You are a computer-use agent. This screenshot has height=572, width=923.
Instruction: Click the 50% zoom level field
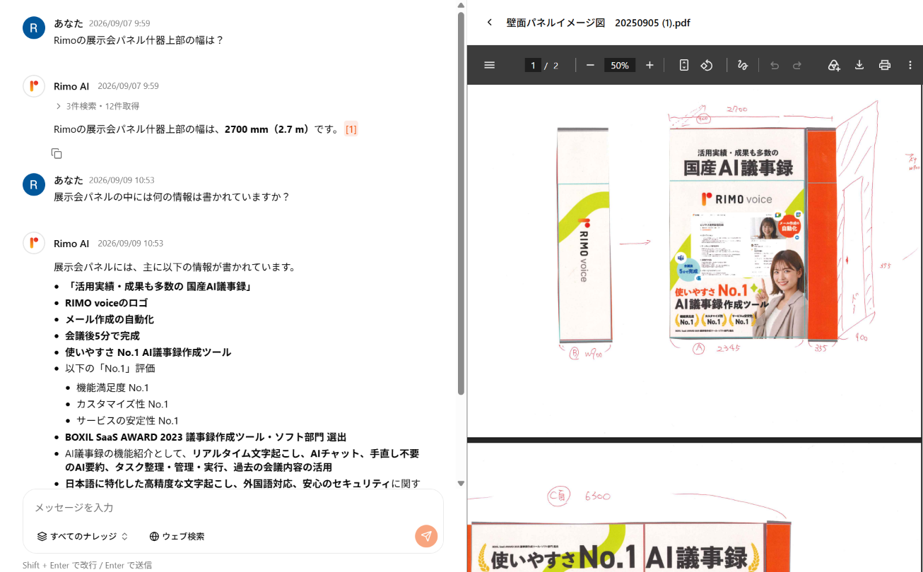point(620,65)
